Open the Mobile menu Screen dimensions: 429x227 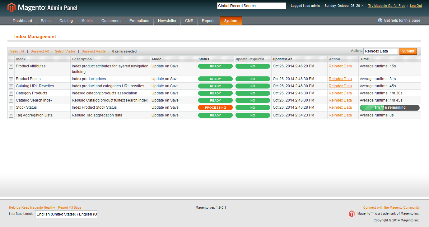tap(87, 21)
